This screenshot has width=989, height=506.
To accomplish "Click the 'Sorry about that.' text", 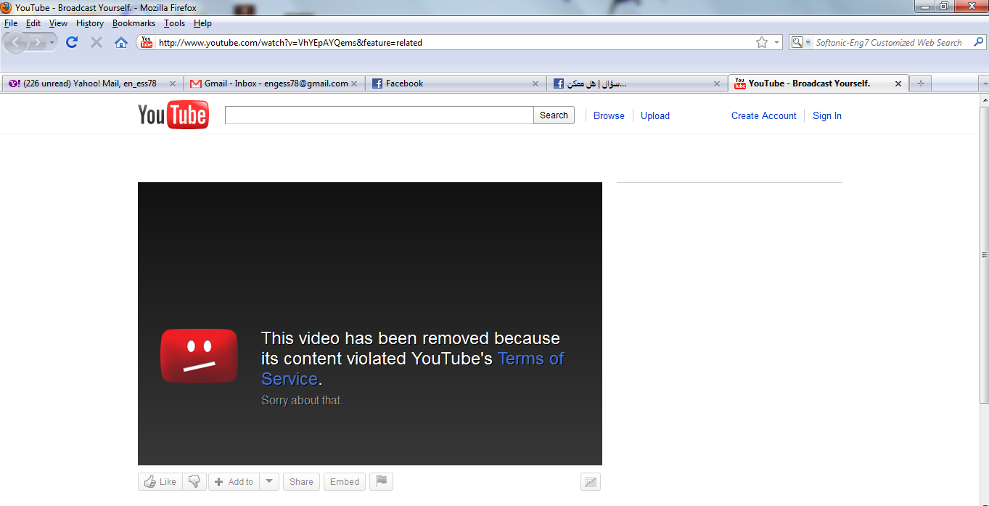I will (x=302, y=400).
